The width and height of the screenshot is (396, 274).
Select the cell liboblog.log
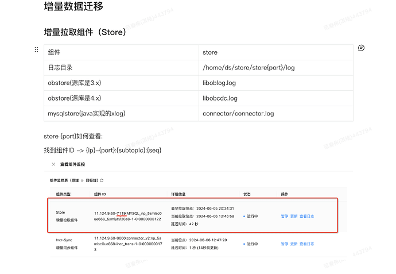[x=276, y=83]
